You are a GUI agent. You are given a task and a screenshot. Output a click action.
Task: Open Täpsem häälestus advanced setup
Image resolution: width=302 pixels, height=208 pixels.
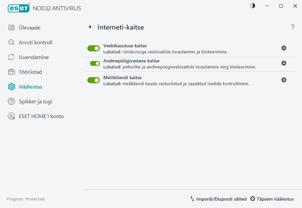[x=272, y=199]
